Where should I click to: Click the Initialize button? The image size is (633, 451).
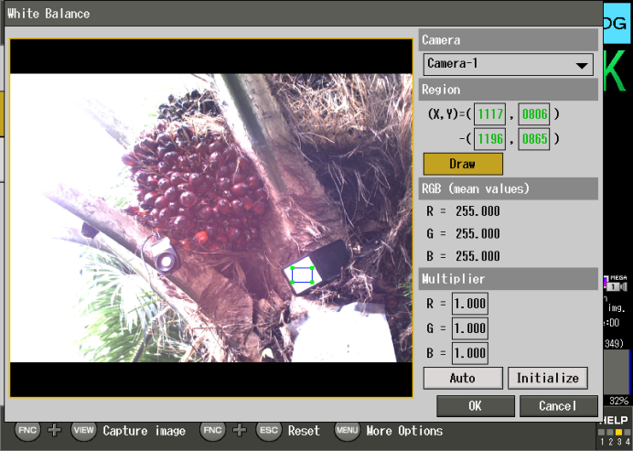[x=548, y=378]
